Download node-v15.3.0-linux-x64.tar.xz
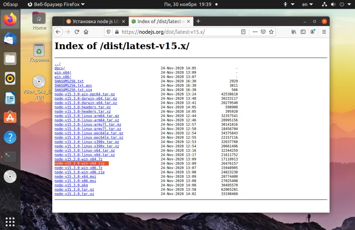Image resolution: width=355 pixels, height=230 pixels. [x=85, y=155]
